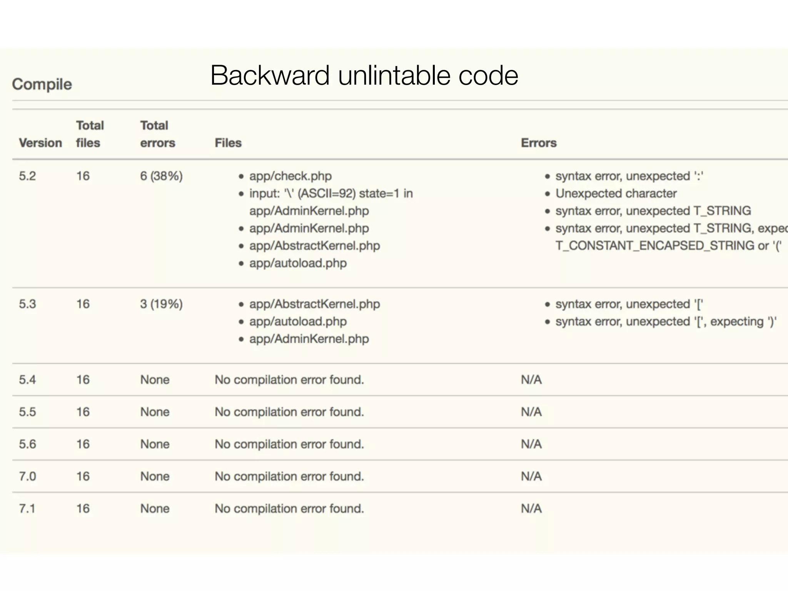The image size is (788, 591).
Task: Select the '6 (38%)' total errors cell
Action: point(161,176)
